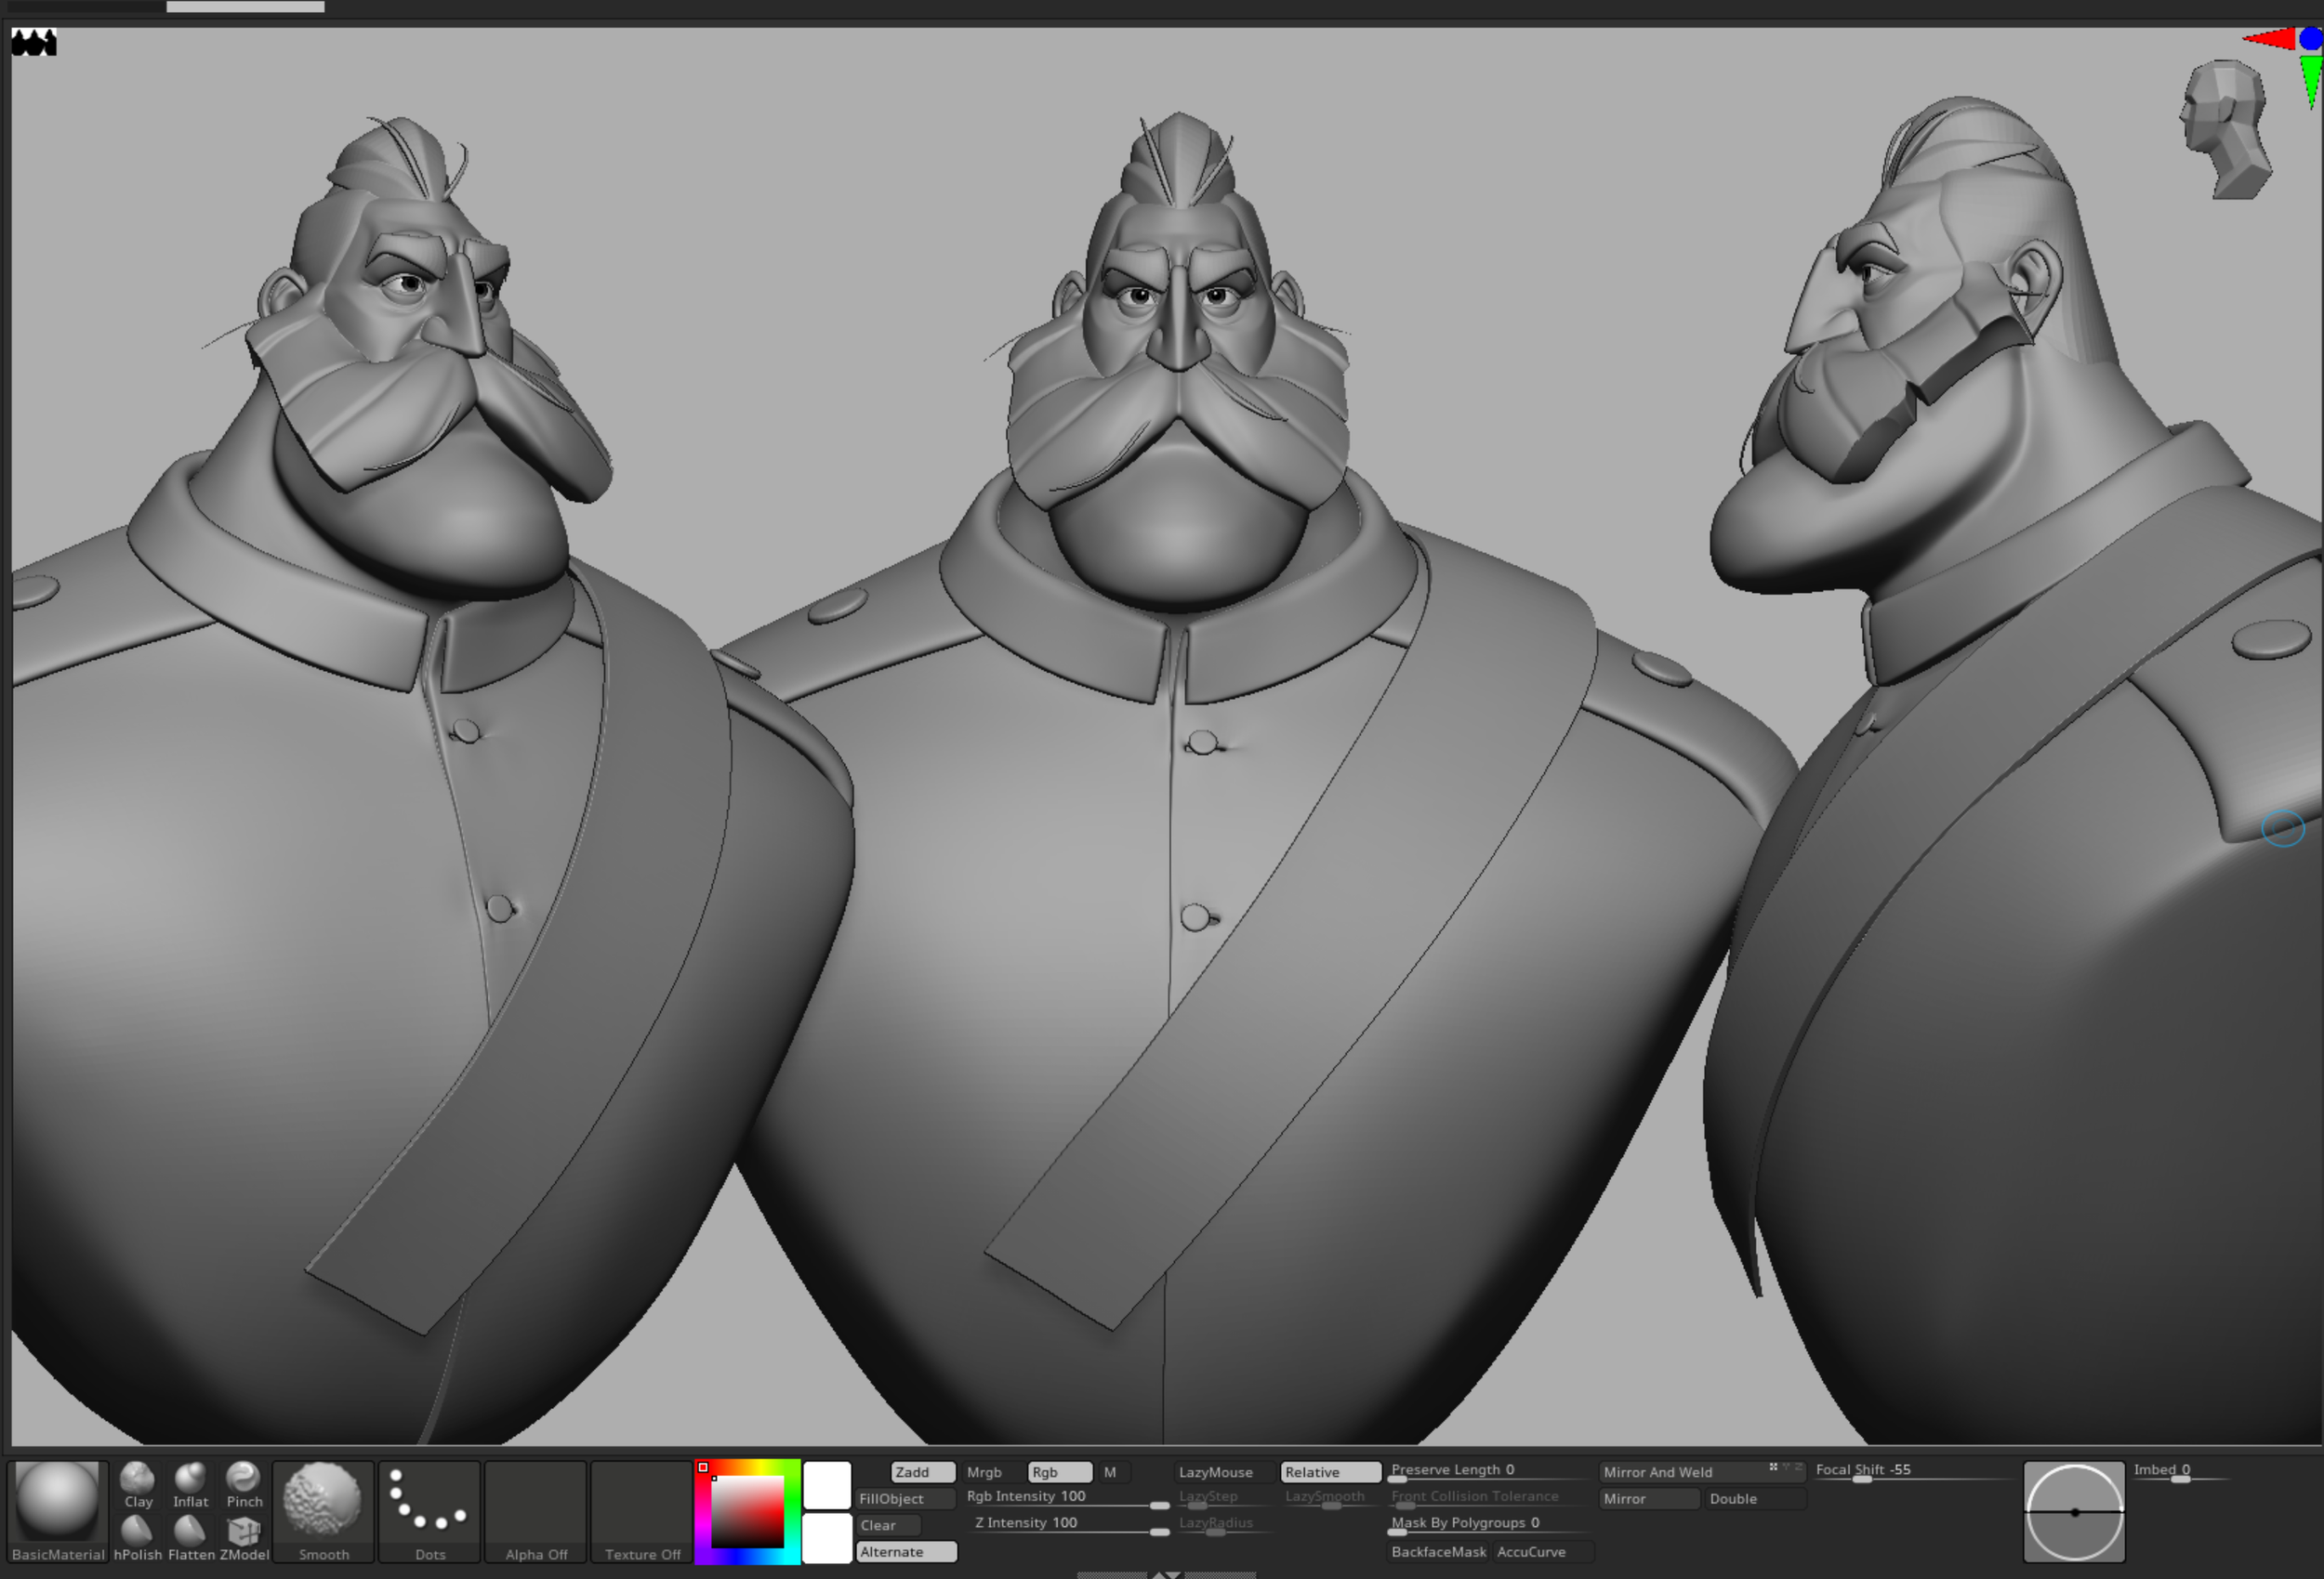Adjust the Front Collision Tolerance slider
This screenshot has width=2324, height=1579.
(1490, 1498)
